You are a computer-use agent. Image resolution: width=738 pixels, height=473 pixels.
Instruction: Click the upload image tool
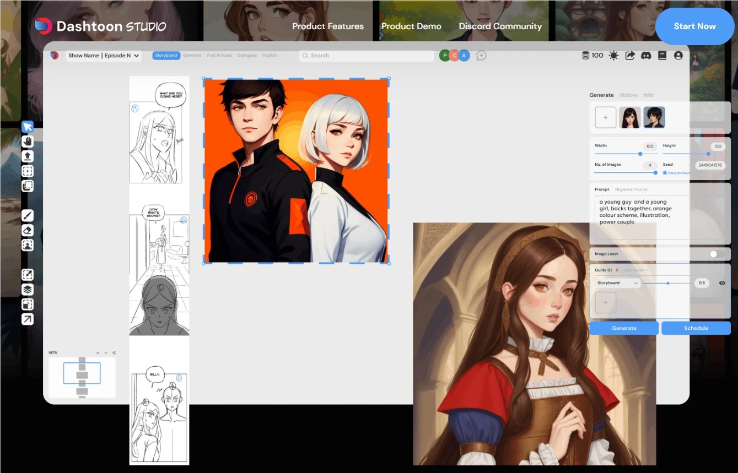click(x=28, y=156)
